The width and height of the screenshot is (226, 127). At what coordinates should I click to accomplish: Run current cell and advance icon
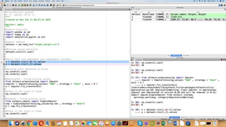click(25, 5)
